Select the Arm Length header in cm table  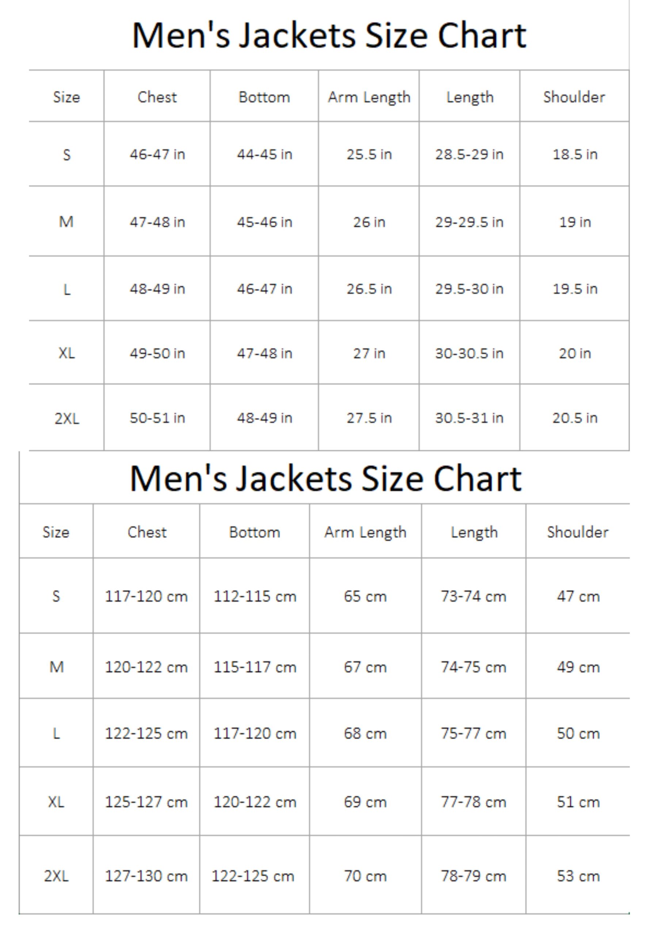(365, 532)
